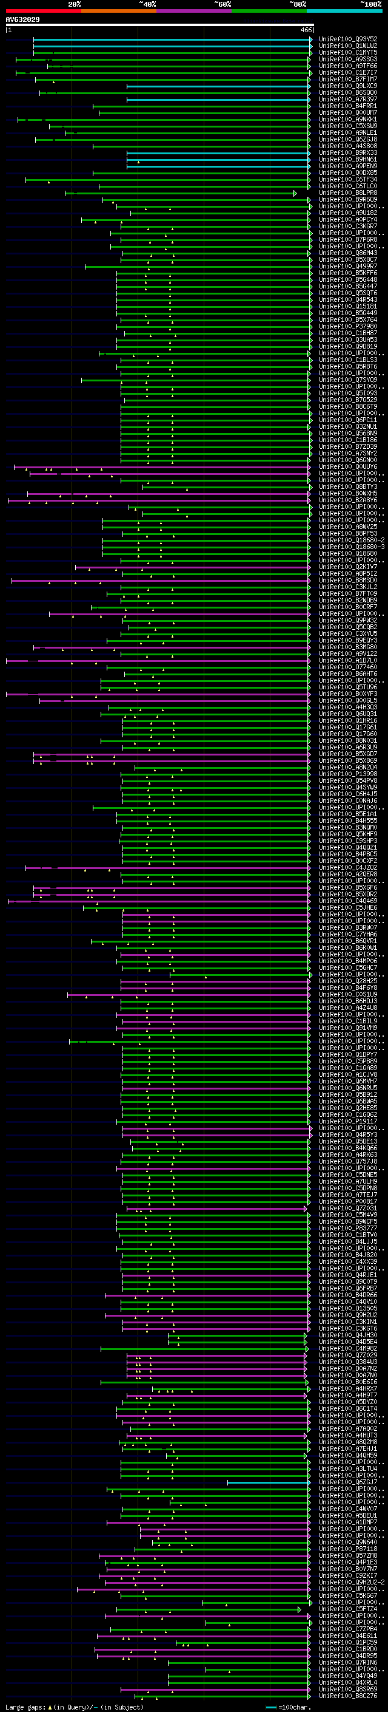Click the purple alignment bar for B8MSD0

(161, 580)
